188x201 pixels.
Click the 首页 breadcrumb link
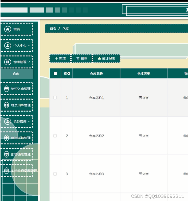coord(53,29)
